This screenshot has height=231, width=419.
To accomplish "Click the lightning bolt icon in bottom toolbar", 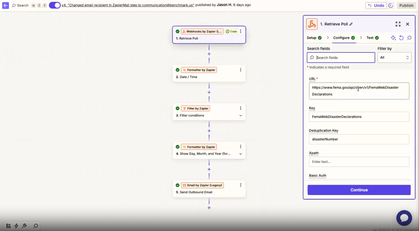I will pyautogui.click(x=16, y=226).
